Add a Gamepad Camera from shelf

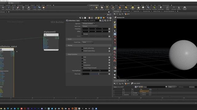click(185, 8)
